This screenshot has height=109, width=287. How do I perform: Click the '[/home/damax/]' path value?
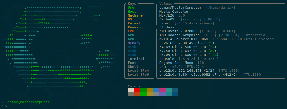(x=221, y=8)
